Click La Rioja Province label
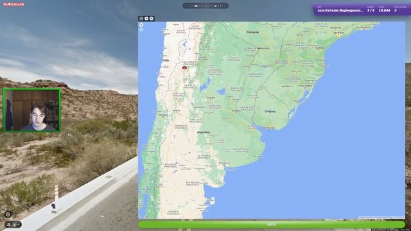The image size is (411, 231). [x=190, y=87]
